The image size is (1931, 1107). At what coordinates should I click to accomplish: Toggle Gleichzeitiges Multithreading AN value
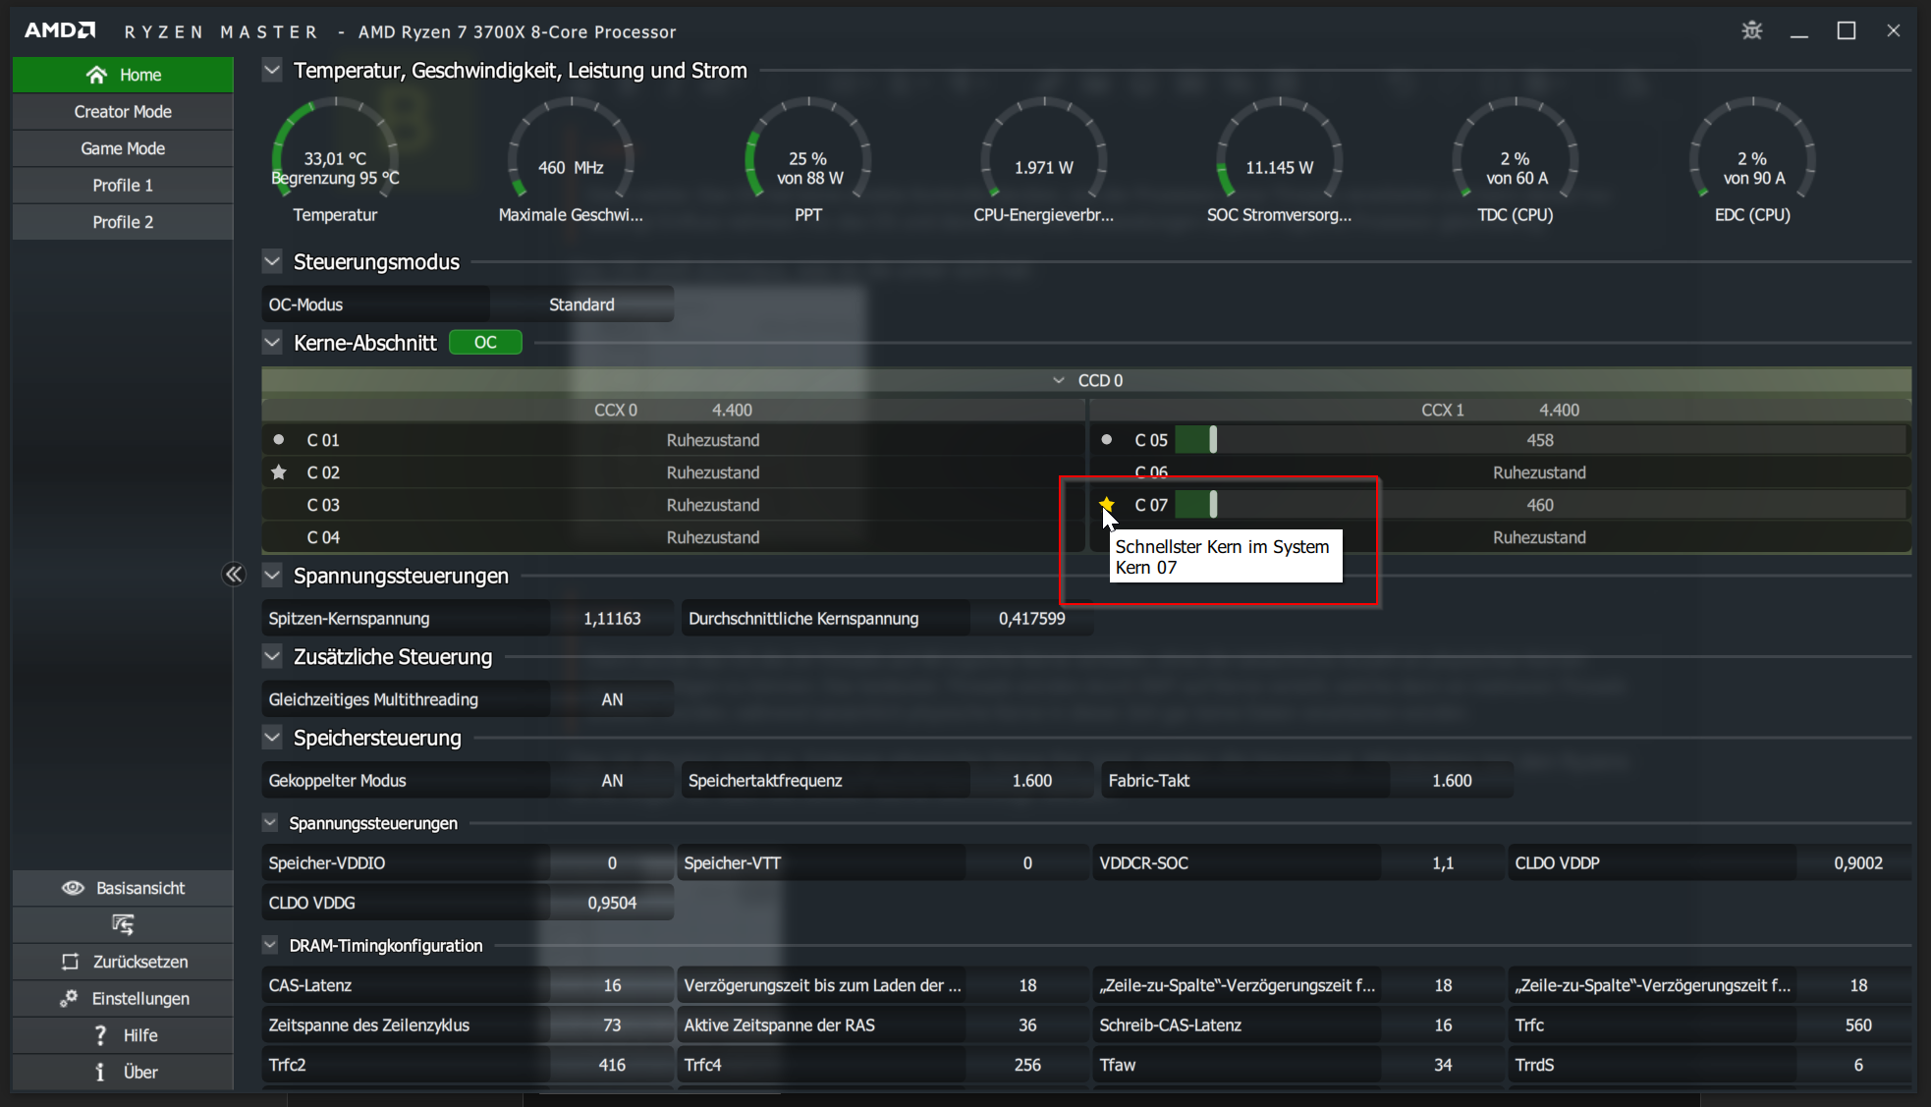coord(612,699)
